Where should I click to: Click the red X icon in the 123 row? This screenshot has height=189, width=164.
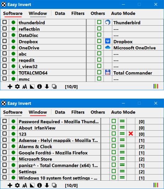point(131,134)
